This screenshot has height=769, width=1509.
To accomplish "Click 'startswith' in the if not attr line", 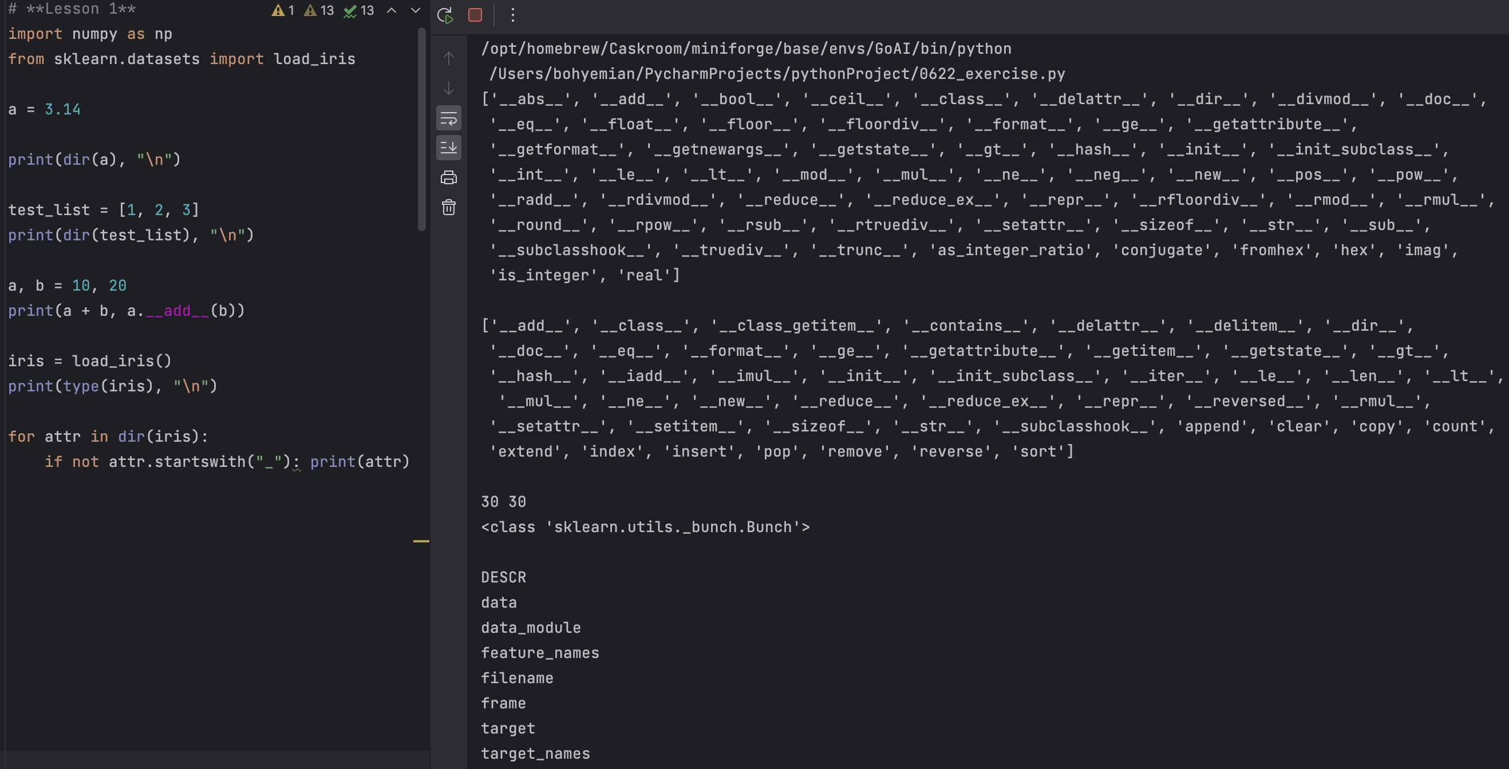I will coord(200,462).
